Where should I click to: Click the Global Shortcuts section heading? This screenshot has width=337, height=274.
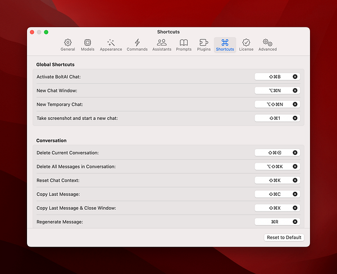[55, 65]
